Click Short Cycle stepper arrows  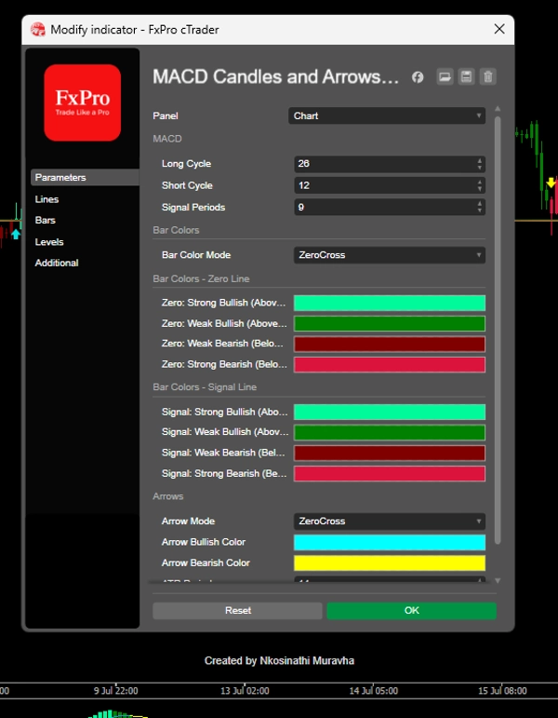pyautogui.click(x=479, y=185)
